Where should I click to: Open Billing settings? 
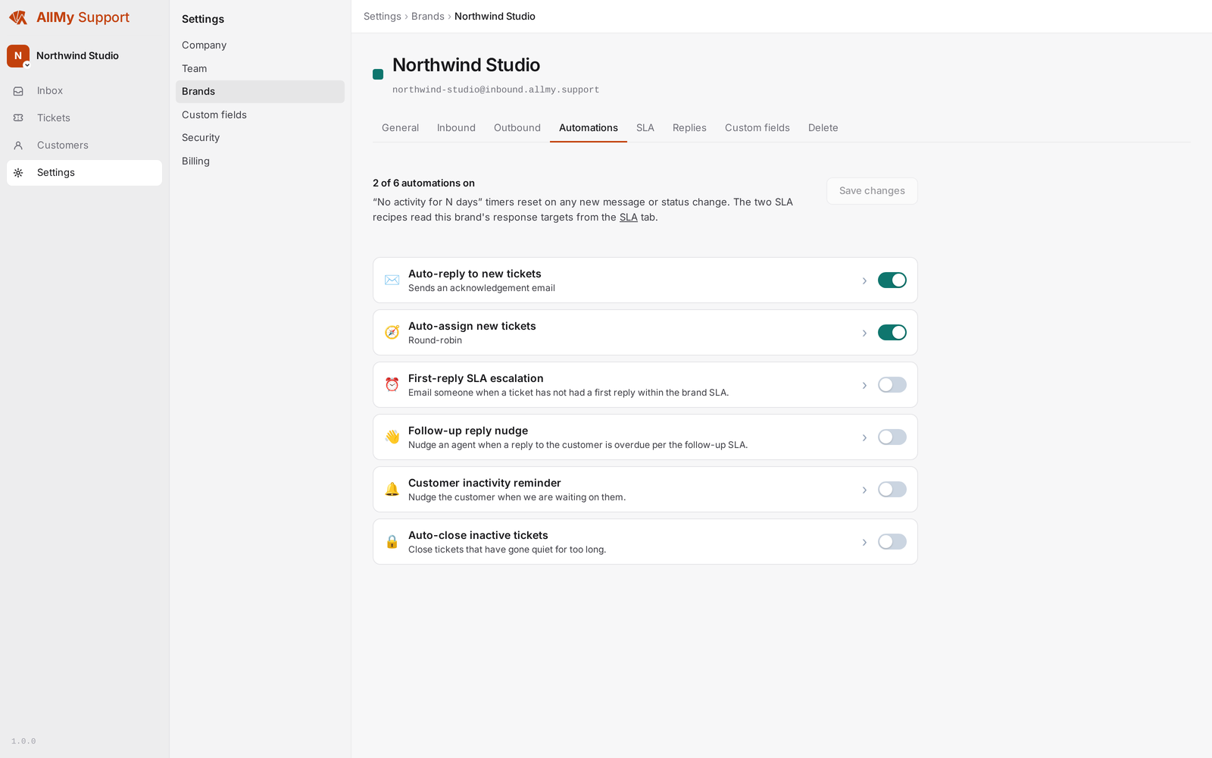click(x=260, y=161)
